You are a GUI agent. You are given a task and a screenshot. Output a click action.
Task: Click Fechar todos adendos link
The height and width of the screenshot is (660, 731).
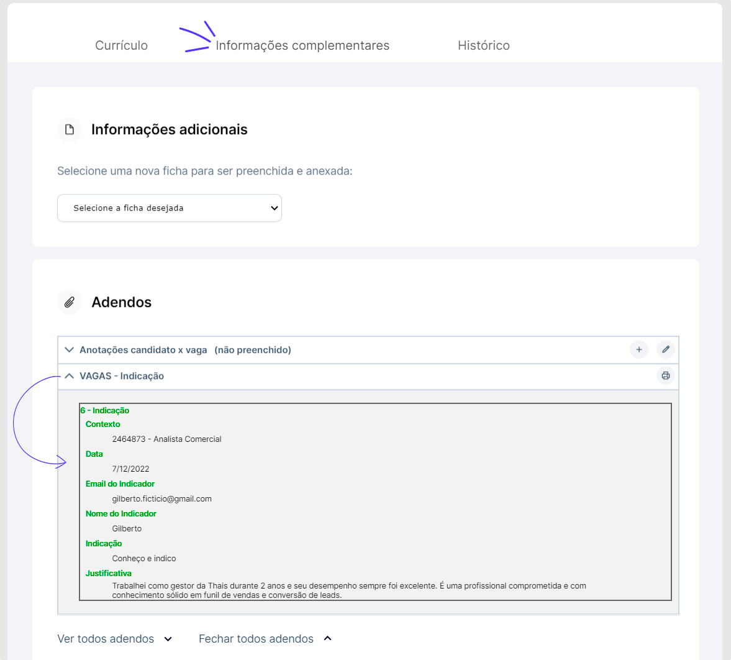(256, 638)
